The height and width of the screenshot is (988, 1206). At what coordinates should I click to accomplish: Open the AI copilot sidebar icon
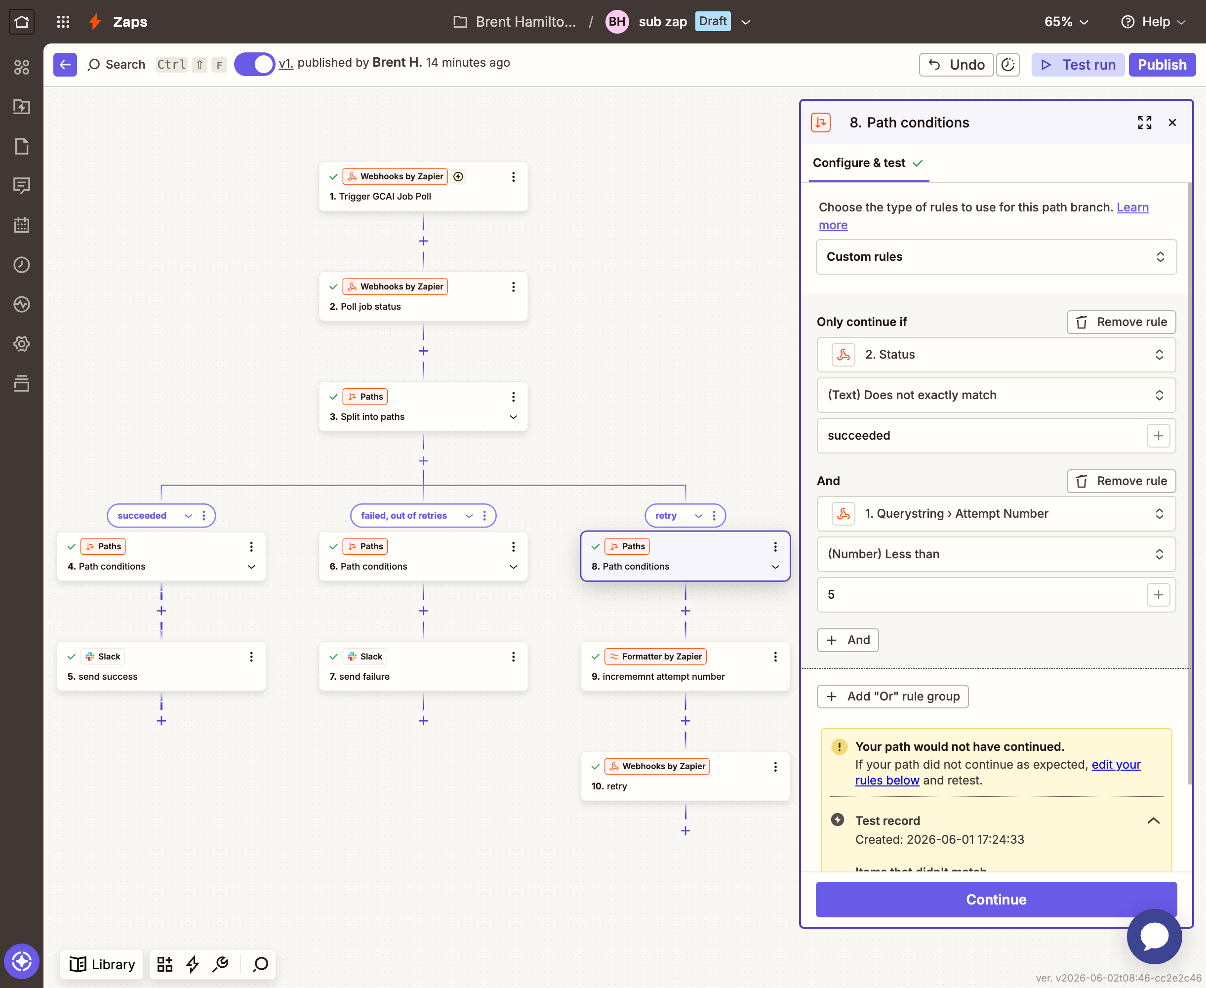click(22, 961)
